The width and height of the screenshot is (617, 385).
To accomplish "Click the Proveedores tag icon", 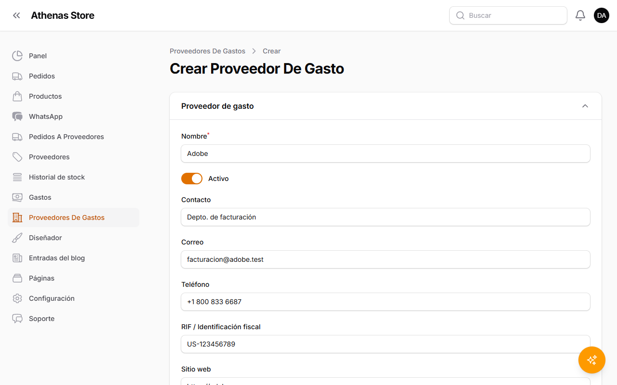I will [x=17, y=157].
